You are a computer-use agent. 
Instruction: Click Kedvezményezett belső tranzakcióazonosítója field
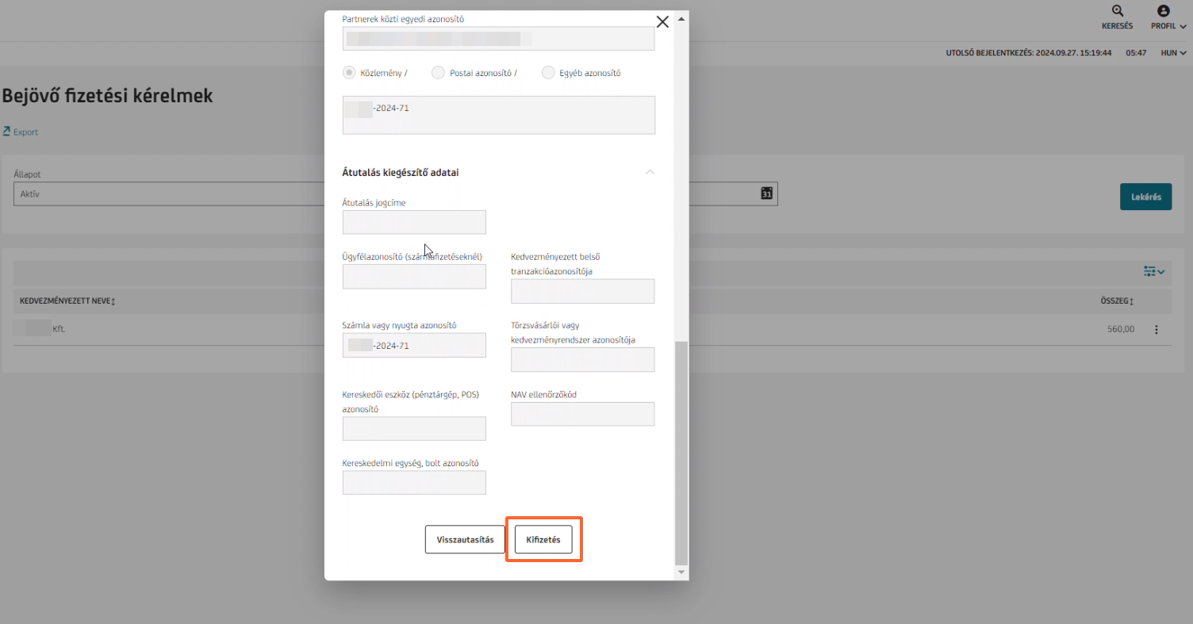(x=583, y=291)
